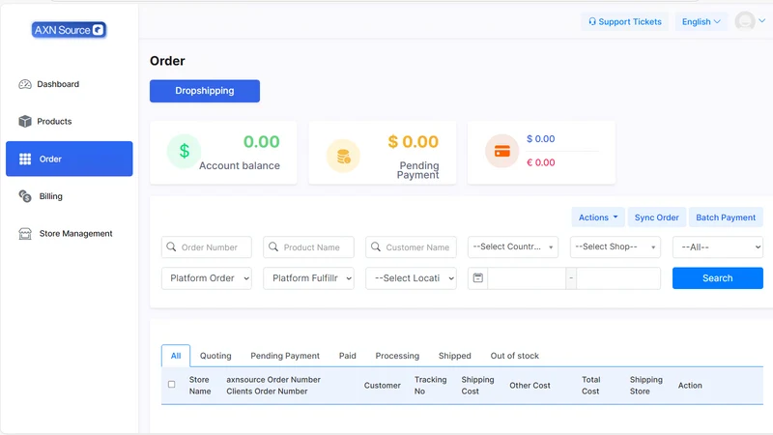Select the Order sidebar item
The image size is (773, 435).
pyautogui.click(x=69, y=159)
